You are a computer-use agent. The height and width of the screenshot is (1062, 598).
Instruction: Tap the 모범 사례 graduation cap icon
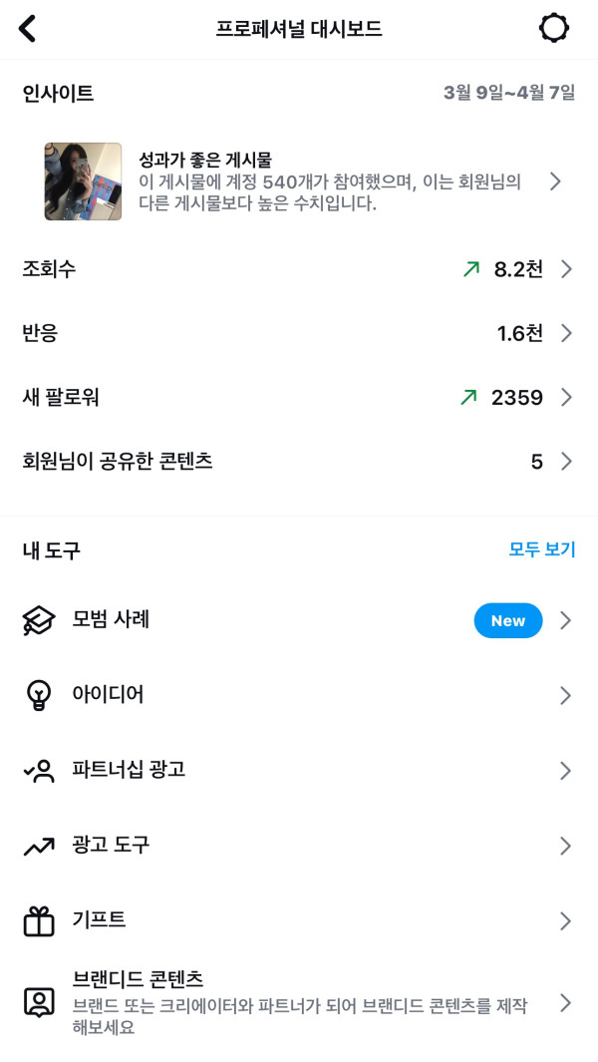pyautogui.click(x=39, y=620)
